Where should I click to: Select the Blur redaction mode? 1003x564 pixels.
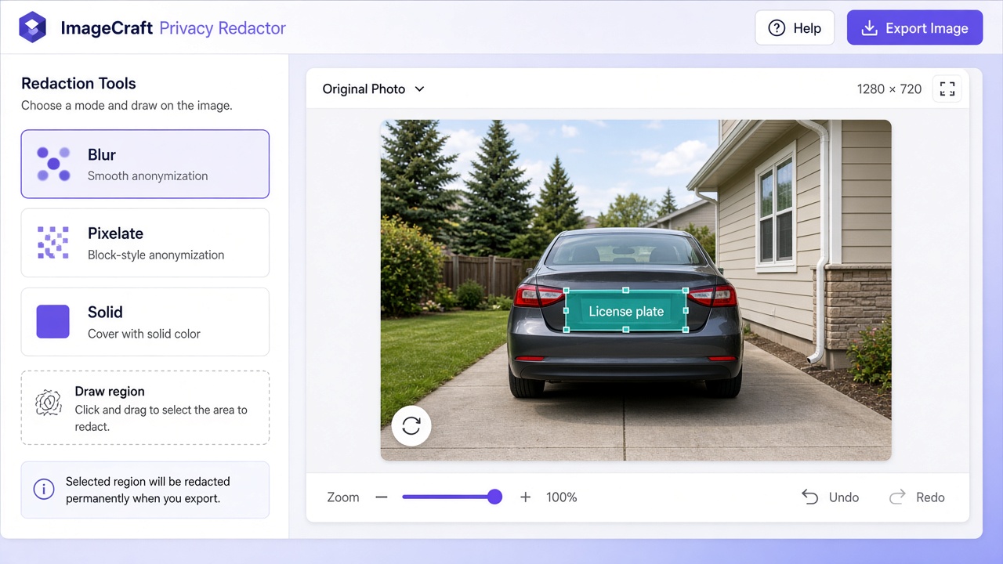click(145, 164)
